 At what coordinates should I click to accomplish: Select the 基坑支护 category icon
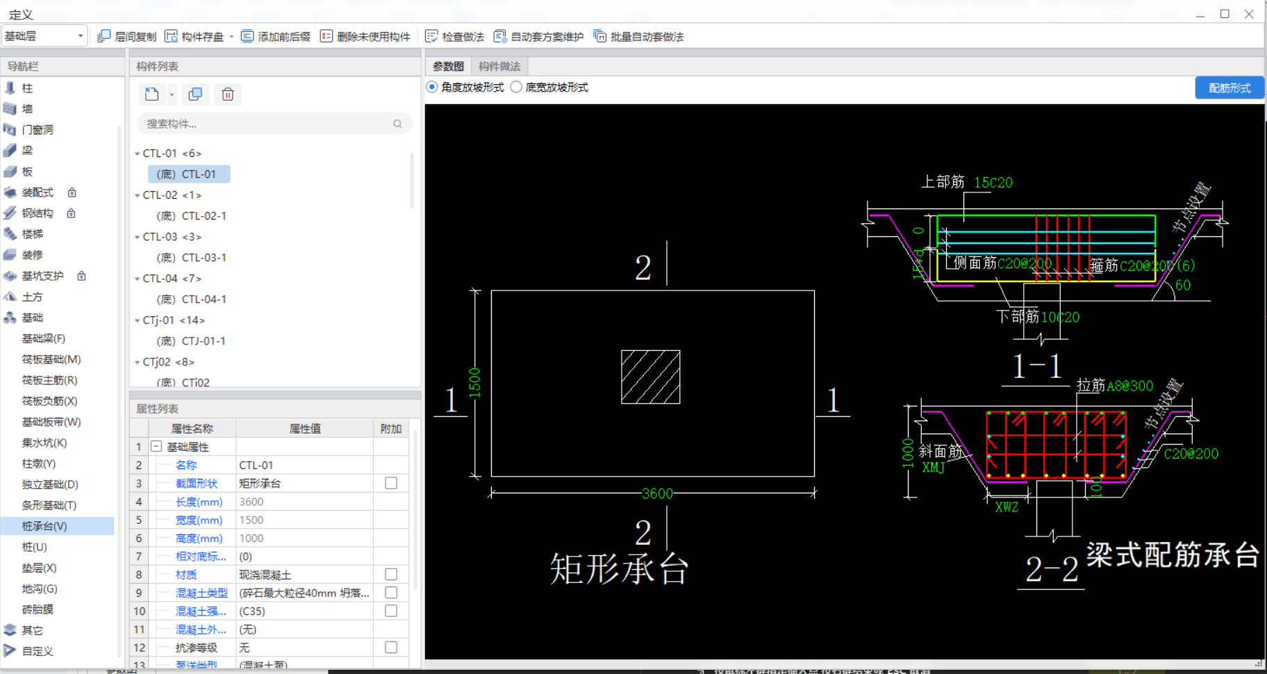[10, 275]
